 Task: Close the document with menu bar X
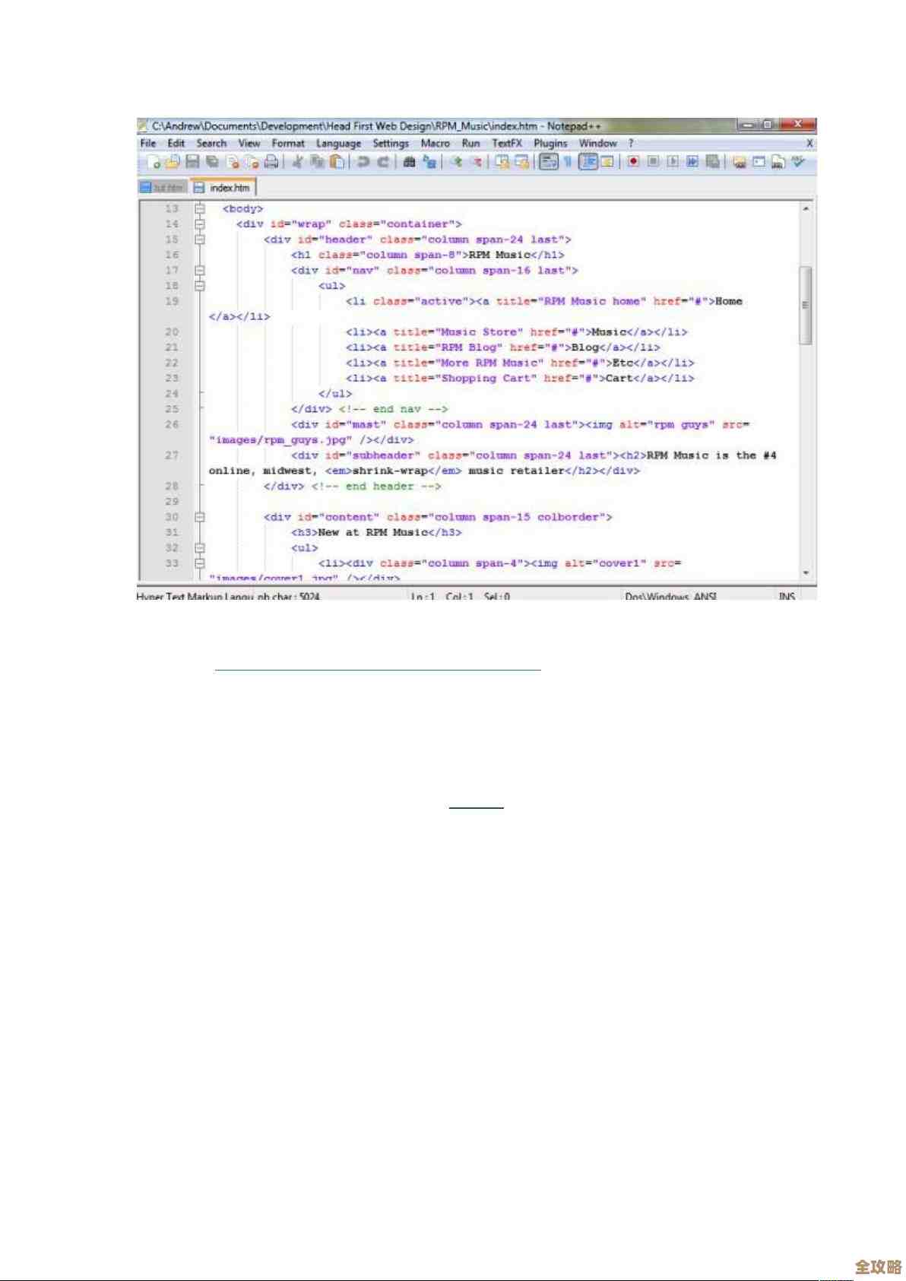point(809,143)
